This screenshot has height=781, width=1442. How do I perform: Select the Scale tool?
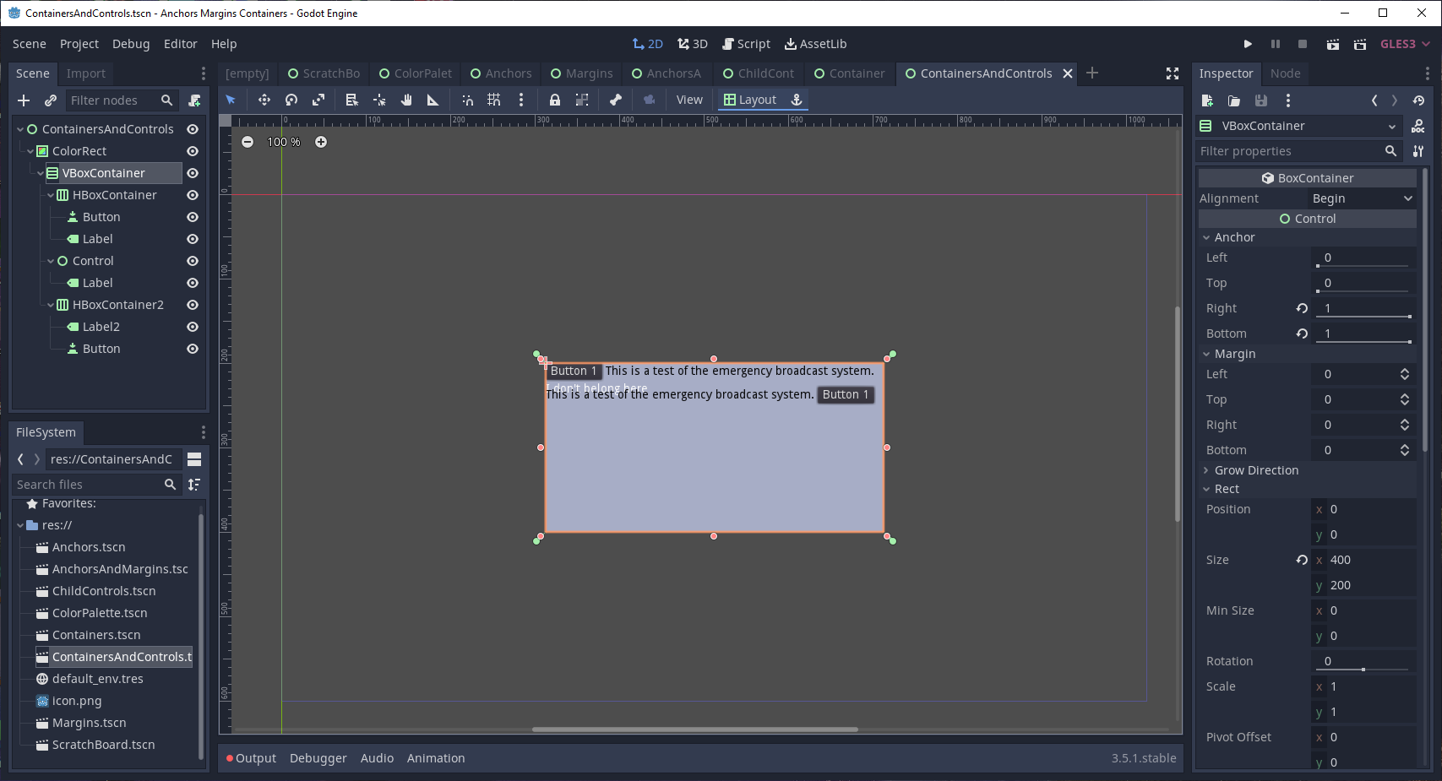[x=318, y=100]
